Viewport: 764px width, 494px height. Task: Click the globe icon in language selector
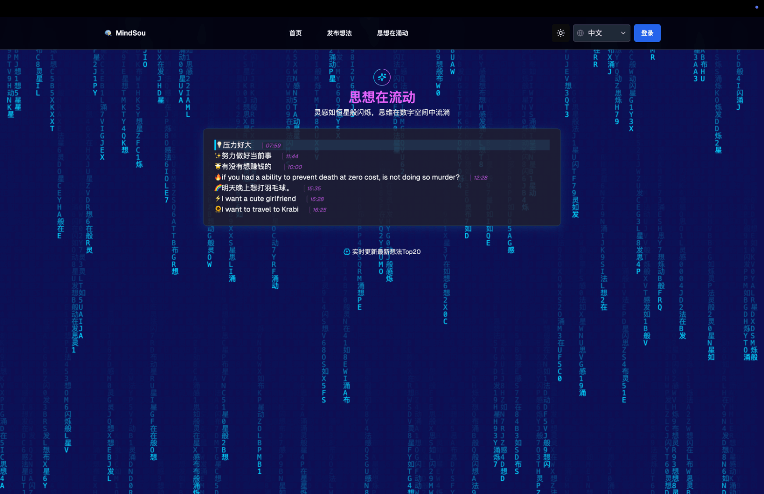tap(581, 33)
